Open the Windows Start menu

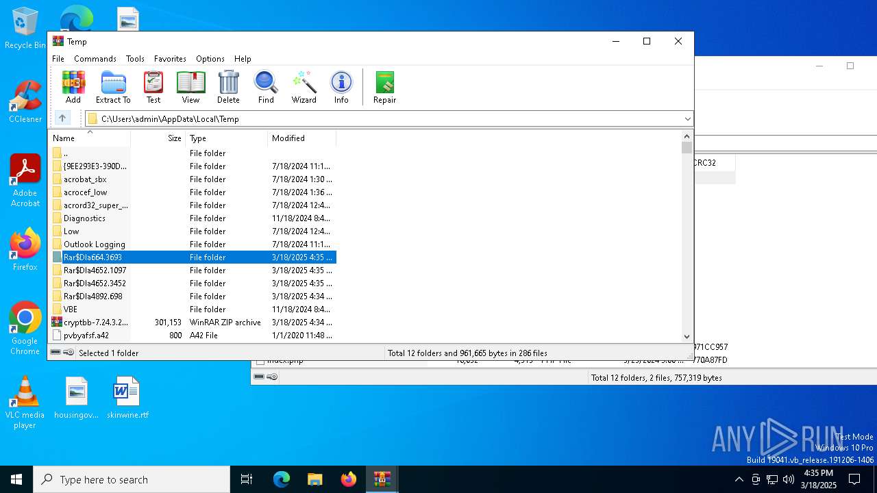(x=16, y=479)
